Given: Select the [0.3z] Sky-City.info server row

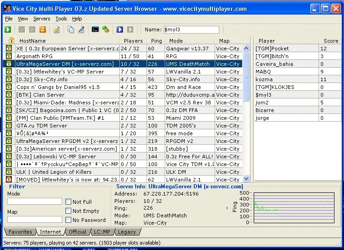Looking at the screenshot, I should pyautogui.click(x=123, y=79).
